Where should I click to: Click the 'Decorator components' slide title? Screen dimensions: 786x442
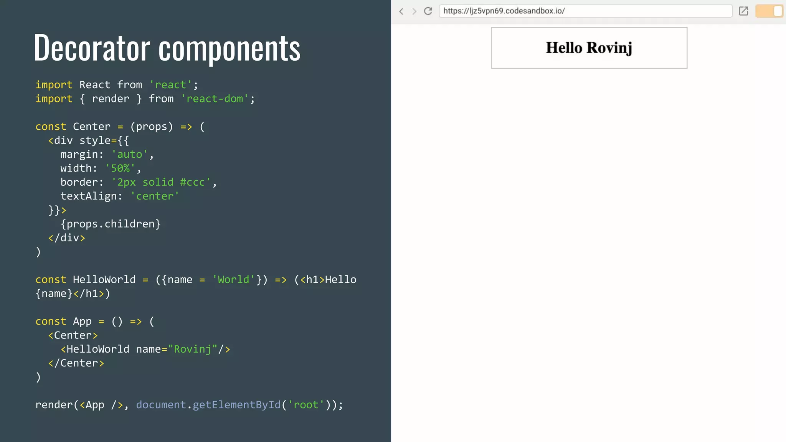[167, 48]
